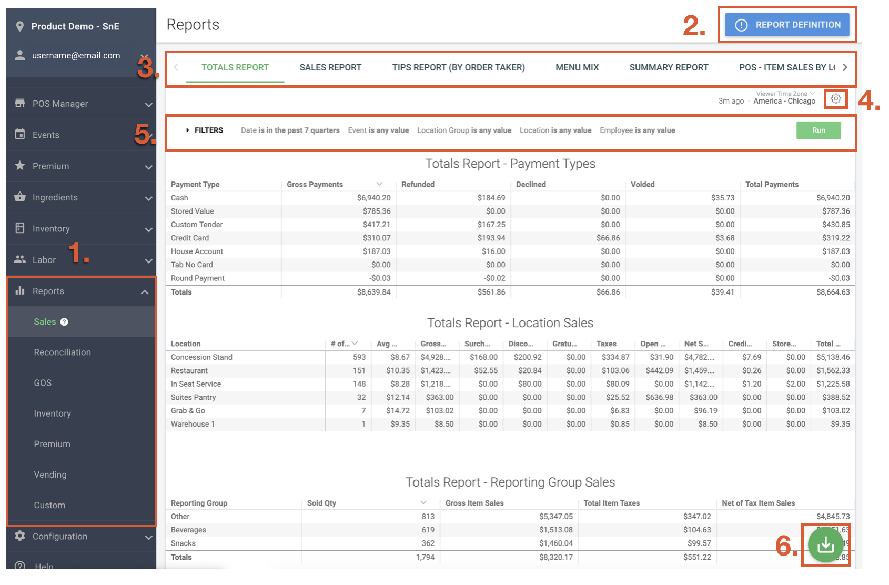Image resolution: width=889 pixels, height=585 pixels.
Task: Click 'Event is any value' filter
Action: (378, 130)
